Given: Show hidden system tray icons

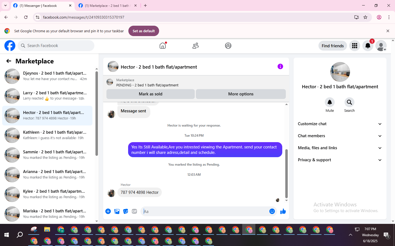Looking at the screenshot, I should (351, 235).
